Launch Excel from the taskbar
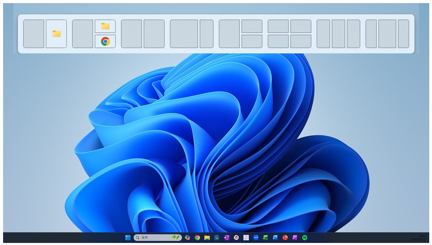 (x=265, y=237)
